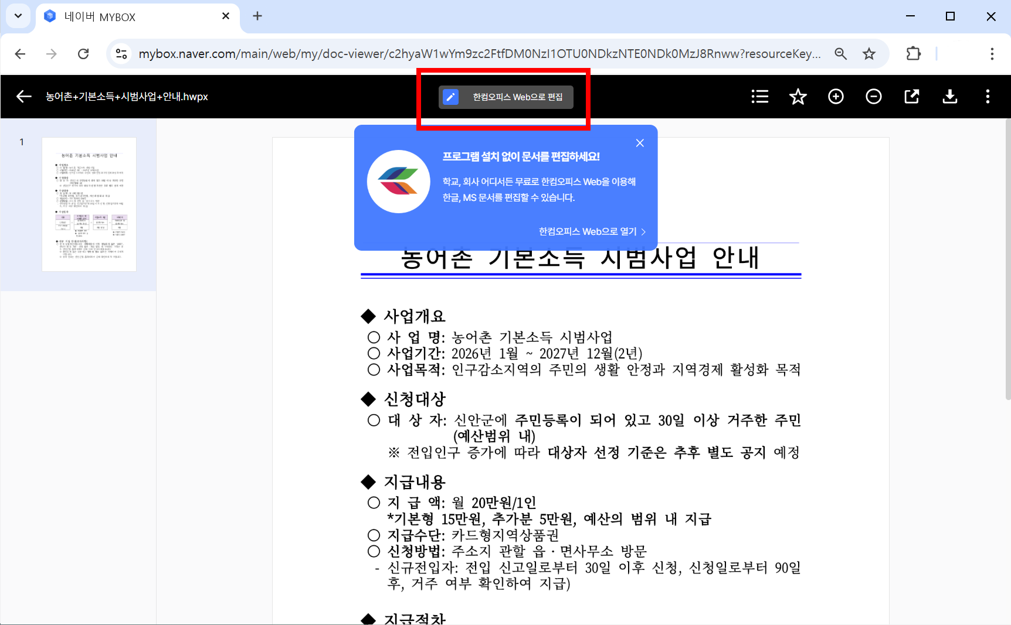Reload the current page
This screenshot has height=625, width=1011.
point(83,53)
